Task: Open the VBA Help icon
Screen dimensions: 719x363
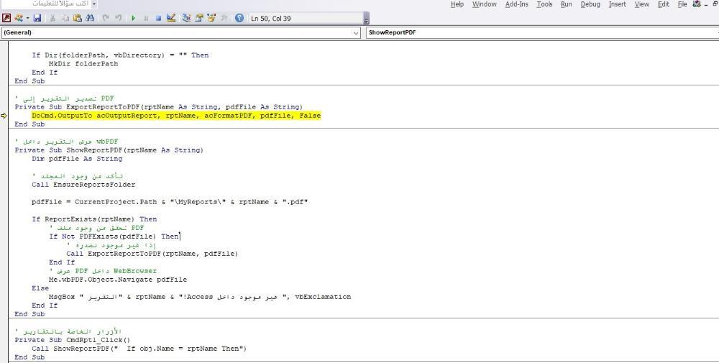Action: 239,18
